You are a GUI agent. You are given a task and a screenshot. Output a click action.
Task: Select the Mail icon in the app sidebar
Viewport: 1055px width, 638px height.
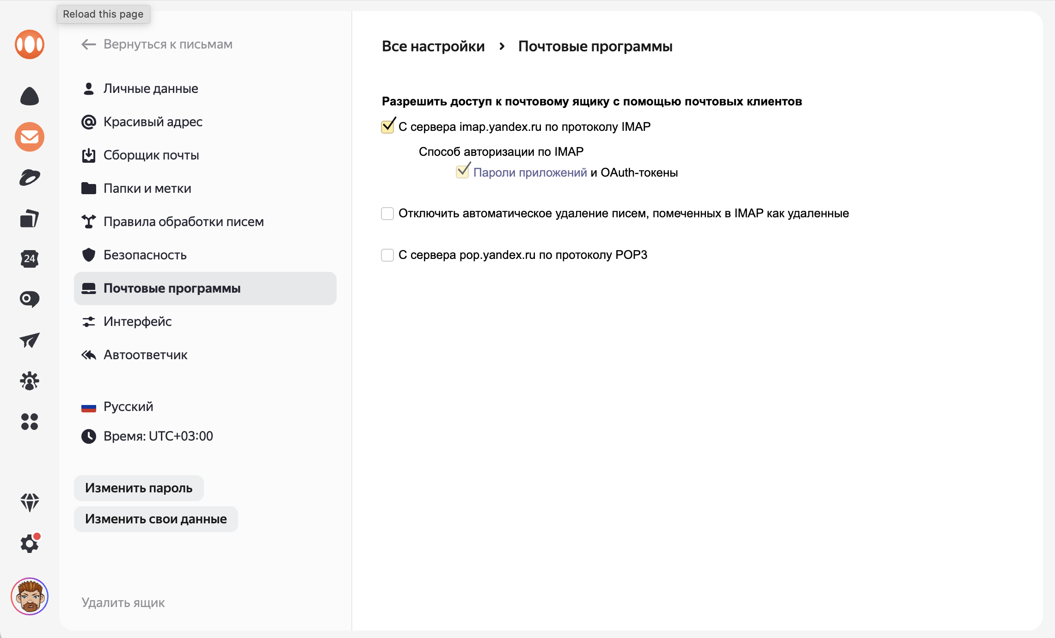tap(30, 137)
